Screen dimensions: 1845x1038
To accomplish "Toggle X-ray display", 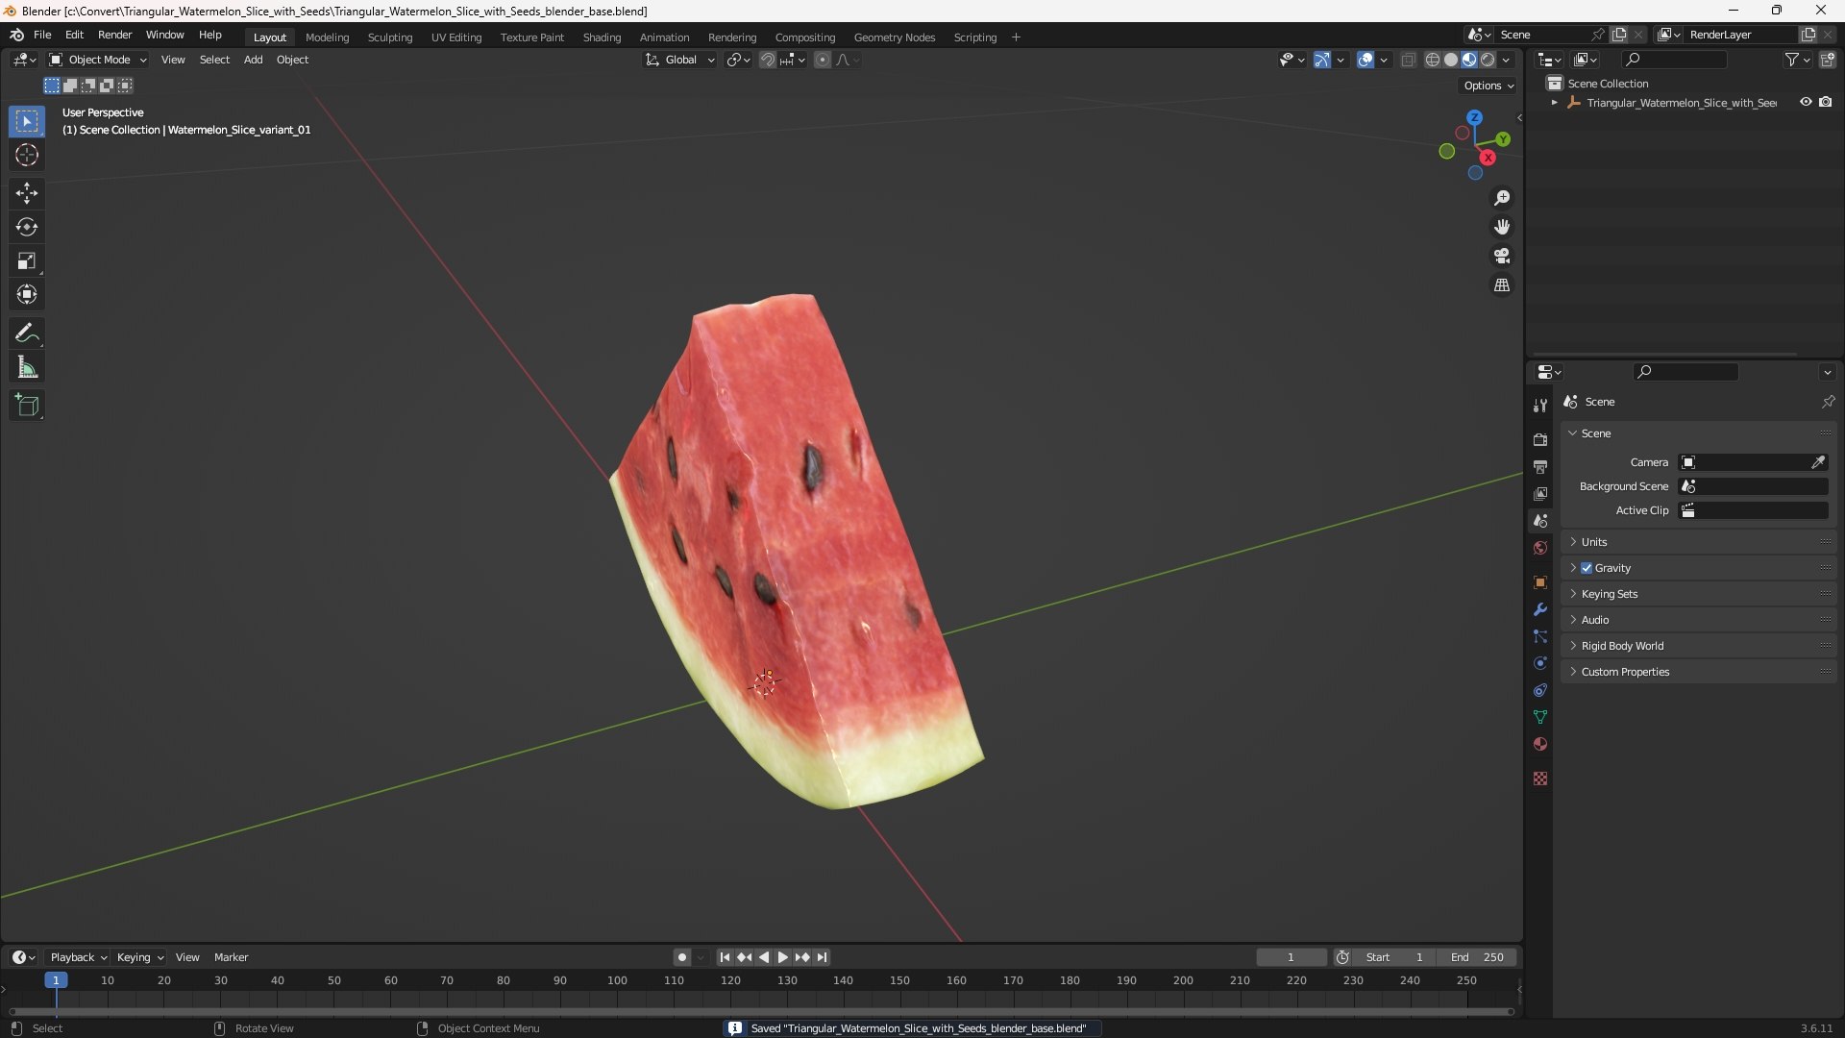I will click(1408, 60).
